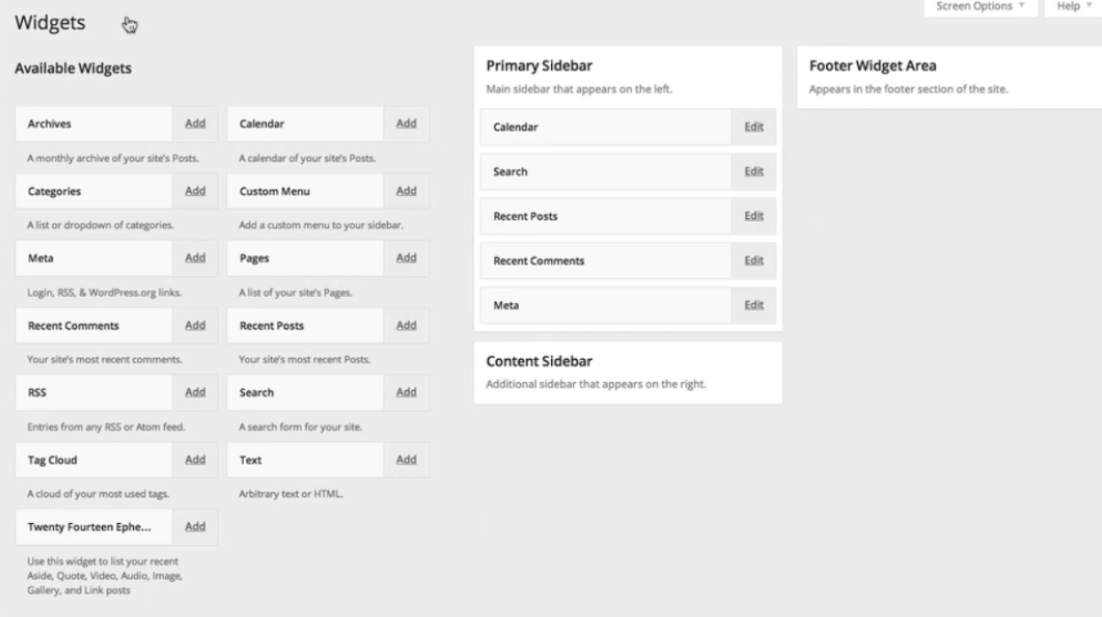Select the Categories available widget
This screenshot has height=617, width=1102.
94,191
